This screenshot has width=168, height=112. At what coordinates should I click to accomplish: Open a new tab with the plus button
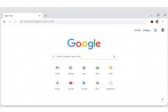[x=46, y=16]
